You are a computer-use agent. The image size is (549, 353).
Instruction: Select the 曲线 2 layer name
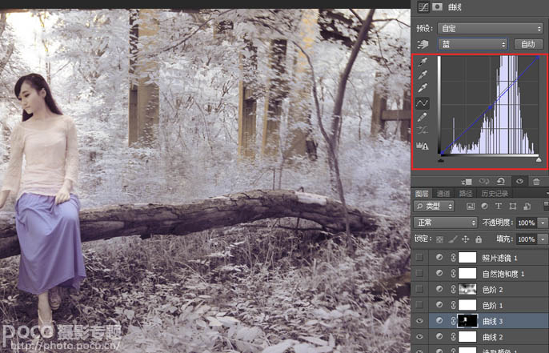click(x=493, y=337)
